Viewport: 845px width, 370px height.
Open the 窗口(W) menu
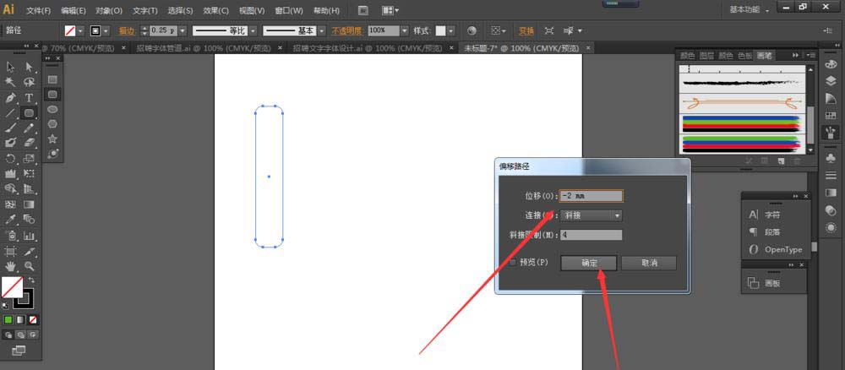point(289,11)
